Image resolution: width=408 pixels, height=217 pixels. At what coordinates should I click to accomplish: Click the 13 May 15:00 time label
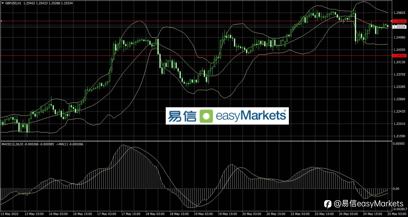(x=34, y=214)
